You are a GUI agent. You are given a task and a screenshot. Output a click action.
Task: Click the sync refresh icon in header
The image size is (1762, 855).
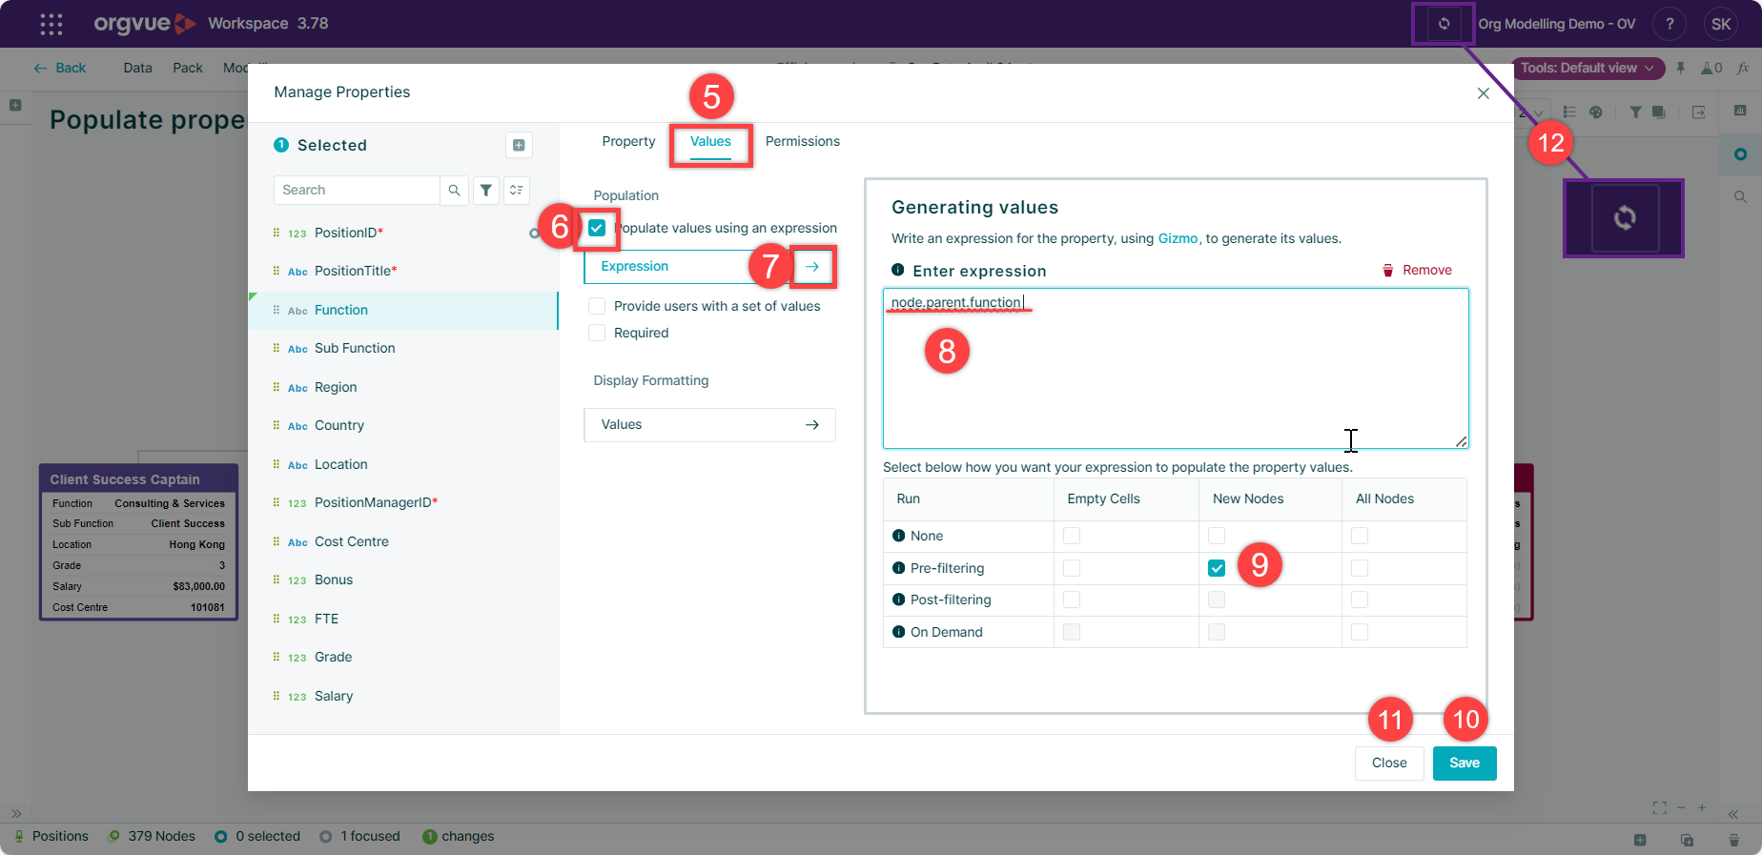point(1444,24)
